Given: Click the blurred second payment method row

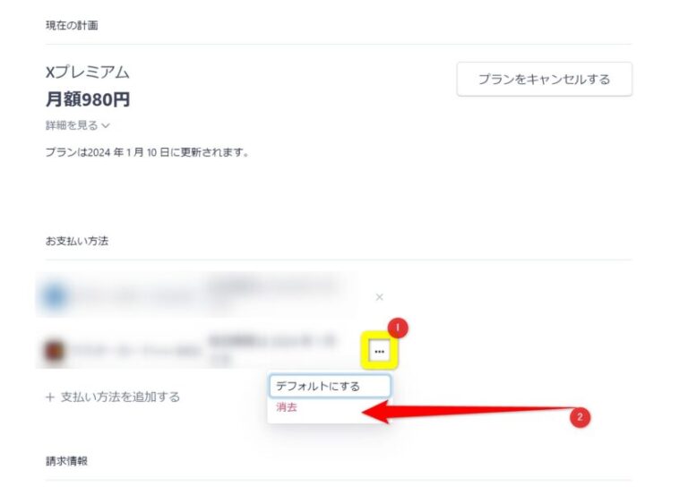Looking at the screenshot, I should pos(197,350).
